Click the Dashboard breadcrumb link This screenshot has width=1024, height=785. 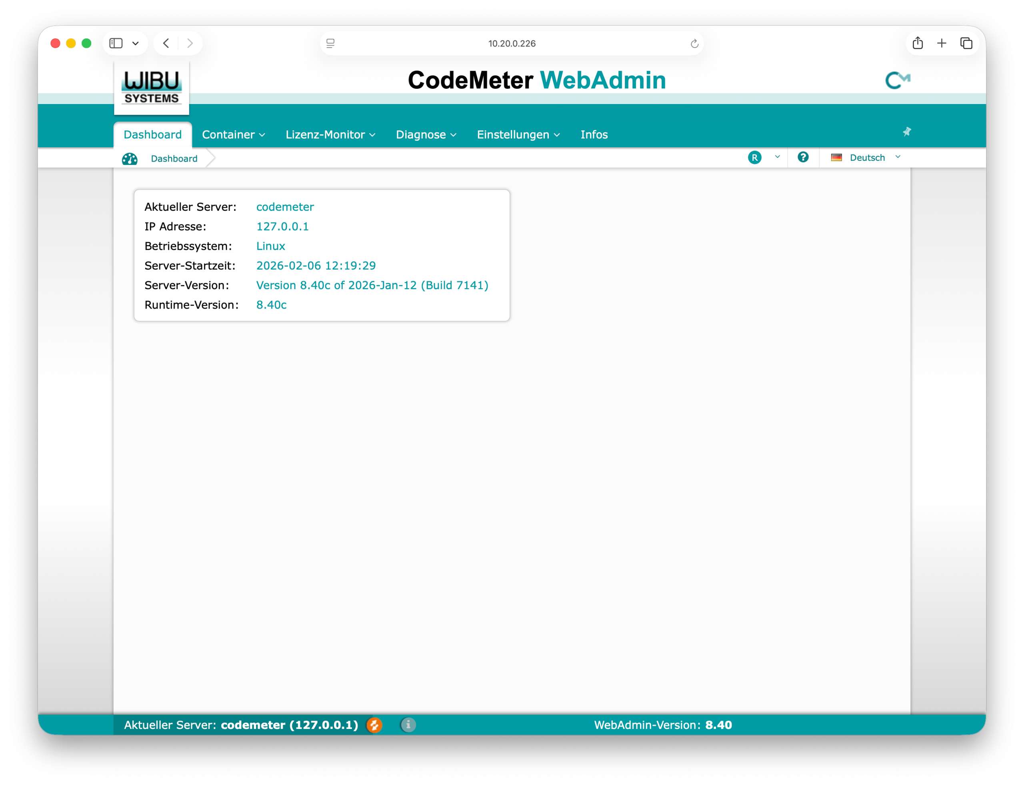[174, 159]
